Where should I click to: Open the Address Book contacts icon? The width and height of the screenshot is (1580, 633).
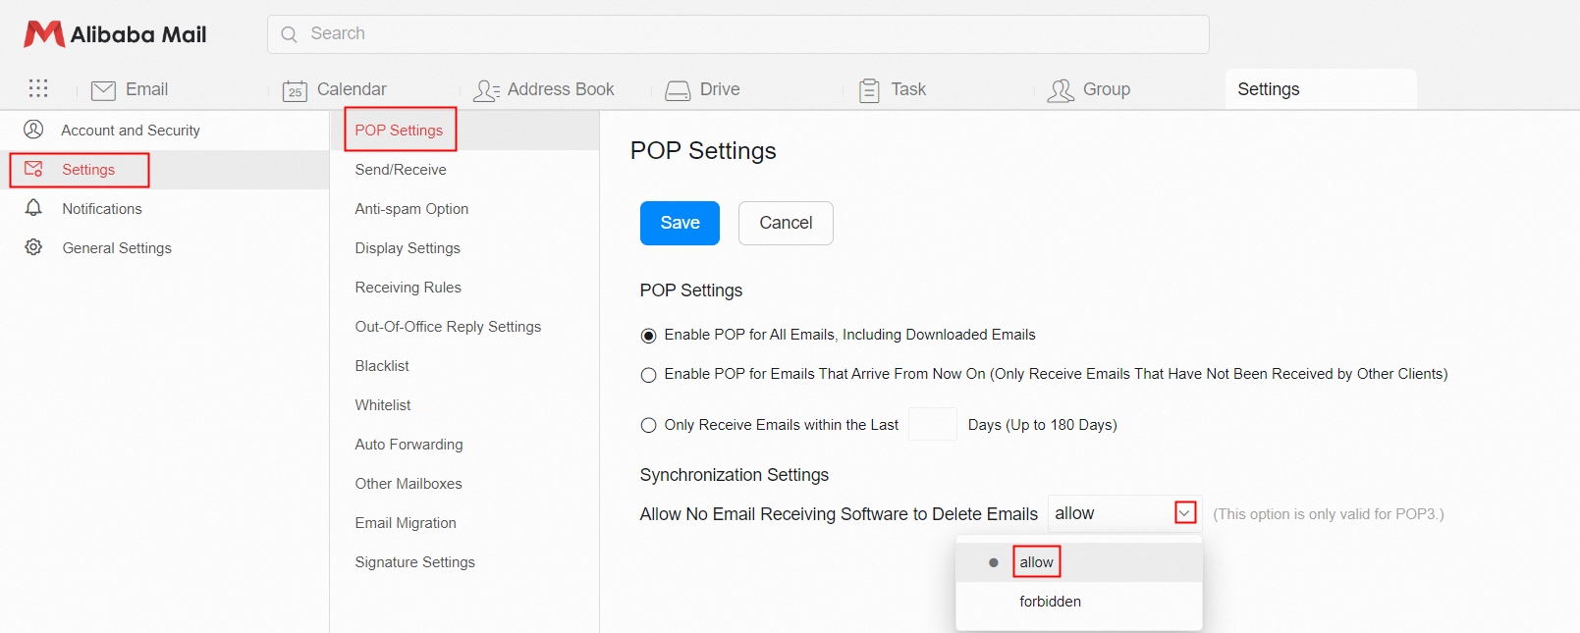(486, 90)
